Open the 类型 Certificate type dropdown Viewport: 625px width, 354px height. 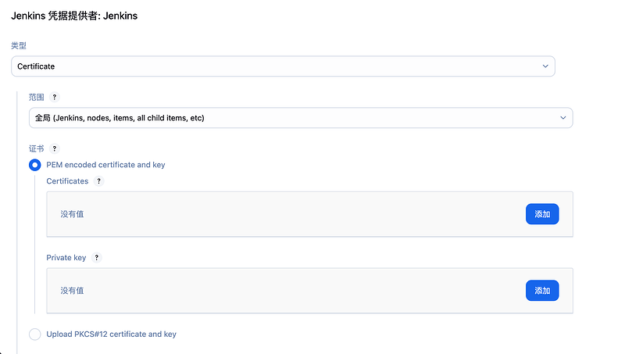click(x=283, y=66)
